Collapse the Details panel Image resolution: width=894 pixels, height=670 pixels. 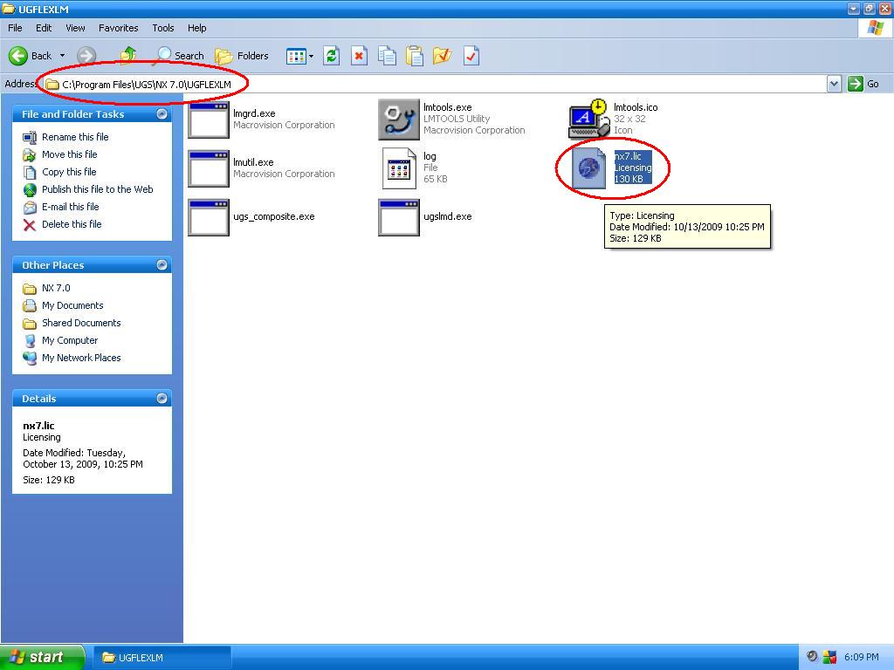pyautogui.click(x=162, y=398)
